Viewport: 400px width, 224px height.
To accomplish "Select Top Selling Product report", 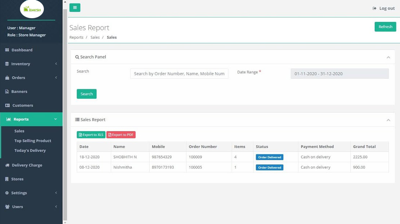I will click(x=33, y=141).
